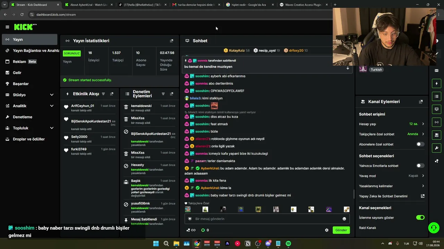Click the Raid Kanalı option
The width and height of the screenshot is (444, 249).
point(367,228)
